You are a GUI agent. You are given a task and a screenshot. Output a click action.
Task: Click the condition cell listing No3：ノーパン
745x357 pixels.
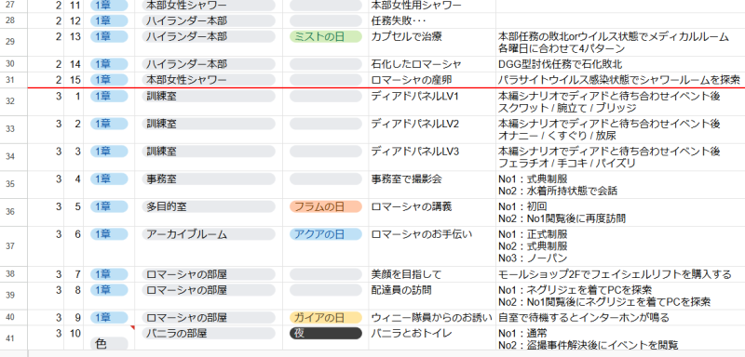(x=620, y=246)
